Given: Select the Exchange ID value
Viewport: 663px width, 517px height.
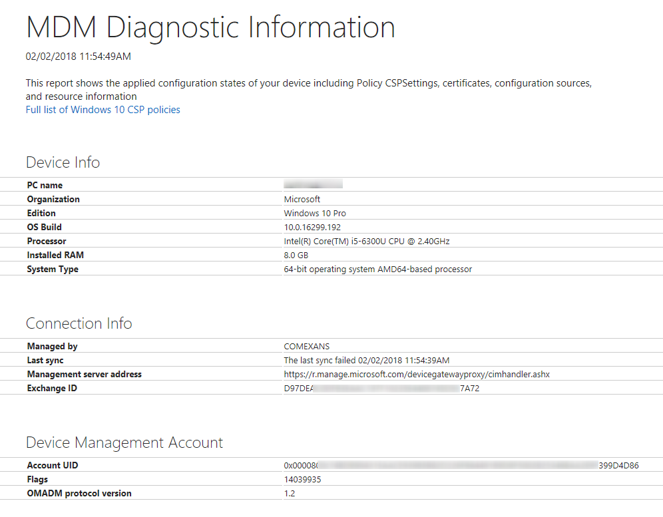Looking at the screenshot, I should coord(381,388).
